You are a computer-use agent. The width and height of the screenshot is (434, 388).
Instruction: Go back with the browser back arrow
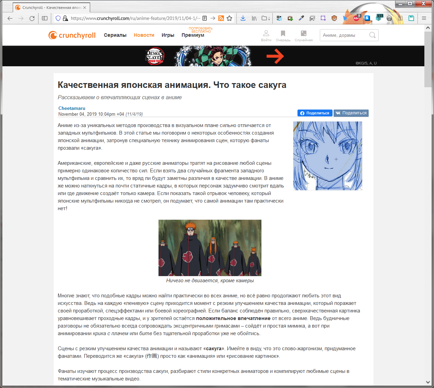(x=10, y=18)
